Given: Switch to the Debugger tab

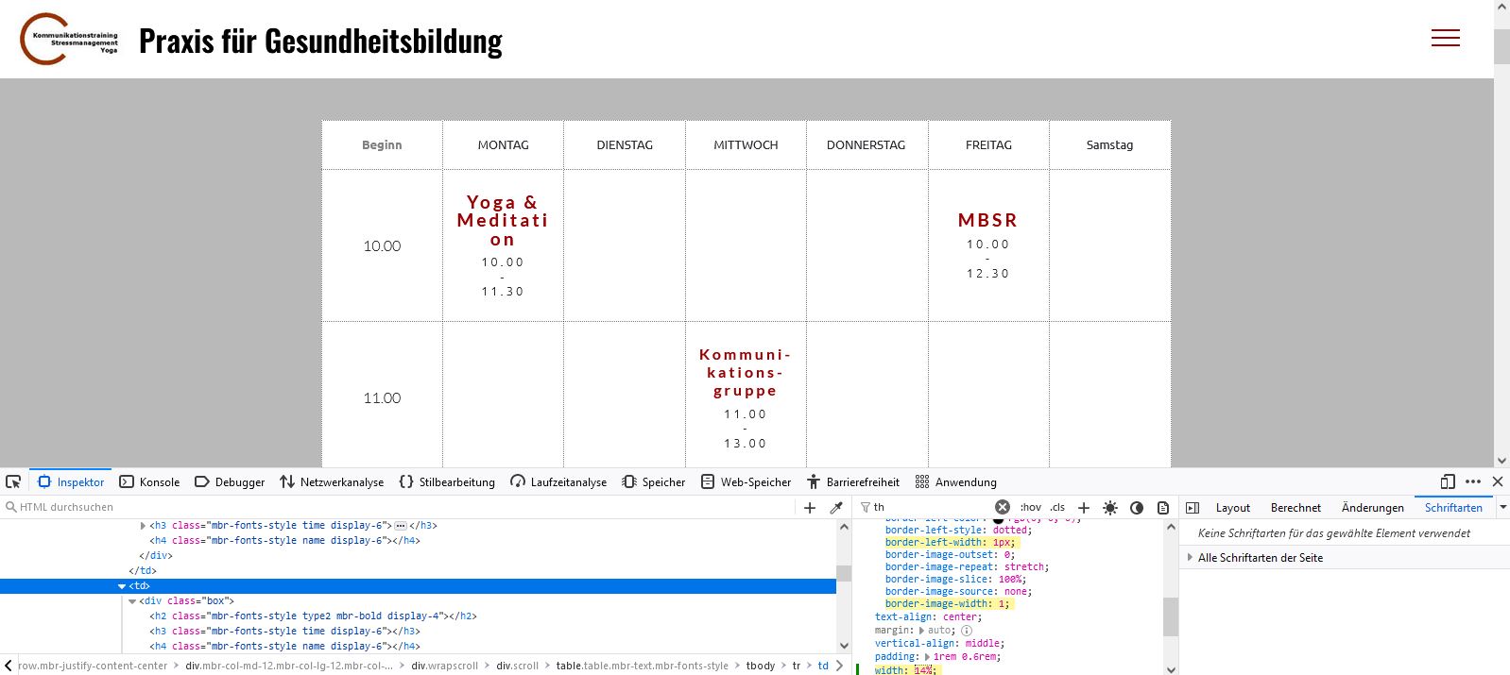Looking at the screenshot, I should [230, 481].
